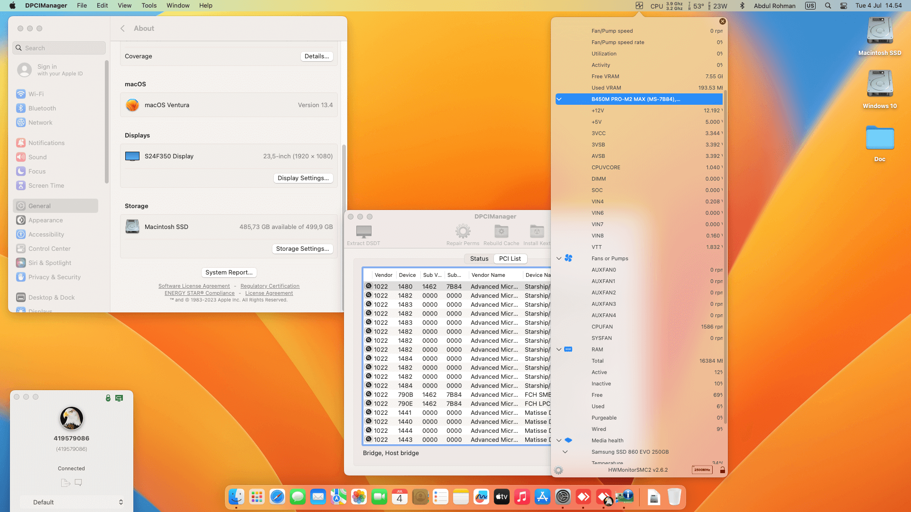The image size is (911, 512).
Task: Click the HWMonitorSMC2 panel scrollbar
Action: click(725, 256)
